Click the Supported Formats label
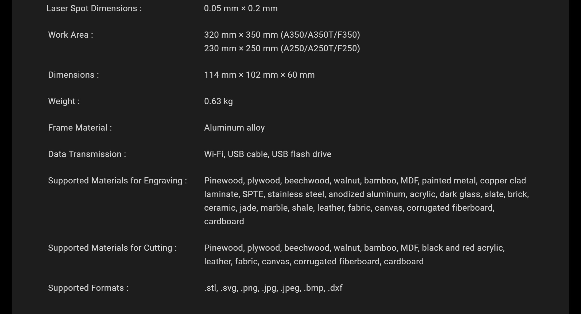This screenshot has width=581, height=314. [88, 288]
